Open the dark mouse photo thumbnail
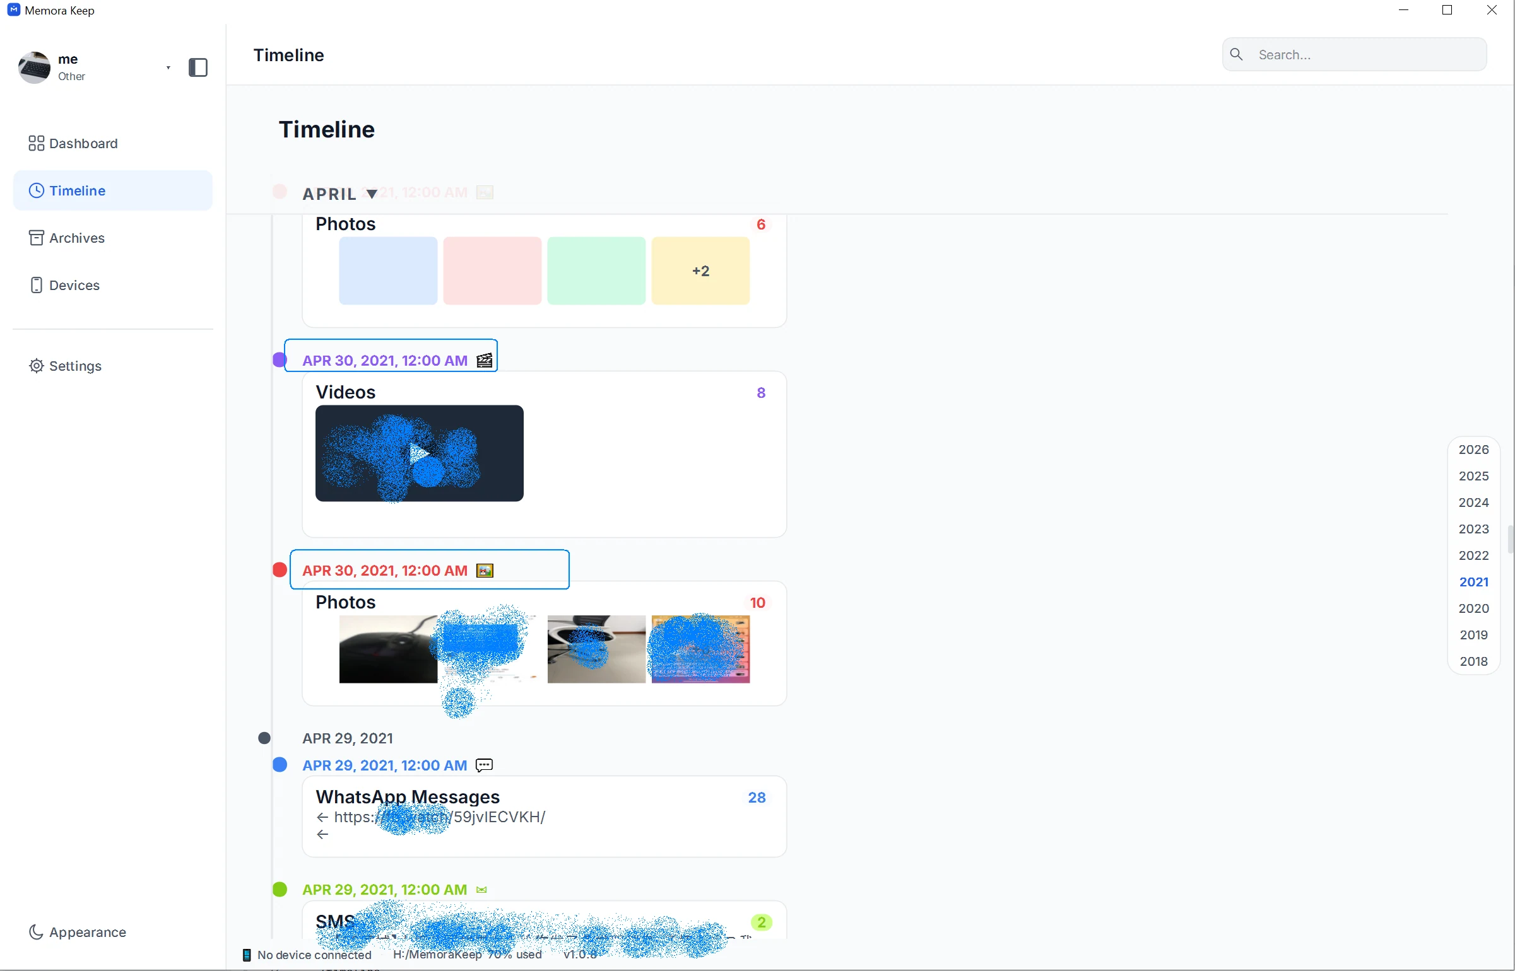1515x971 pixels. (x=388, y=649)
